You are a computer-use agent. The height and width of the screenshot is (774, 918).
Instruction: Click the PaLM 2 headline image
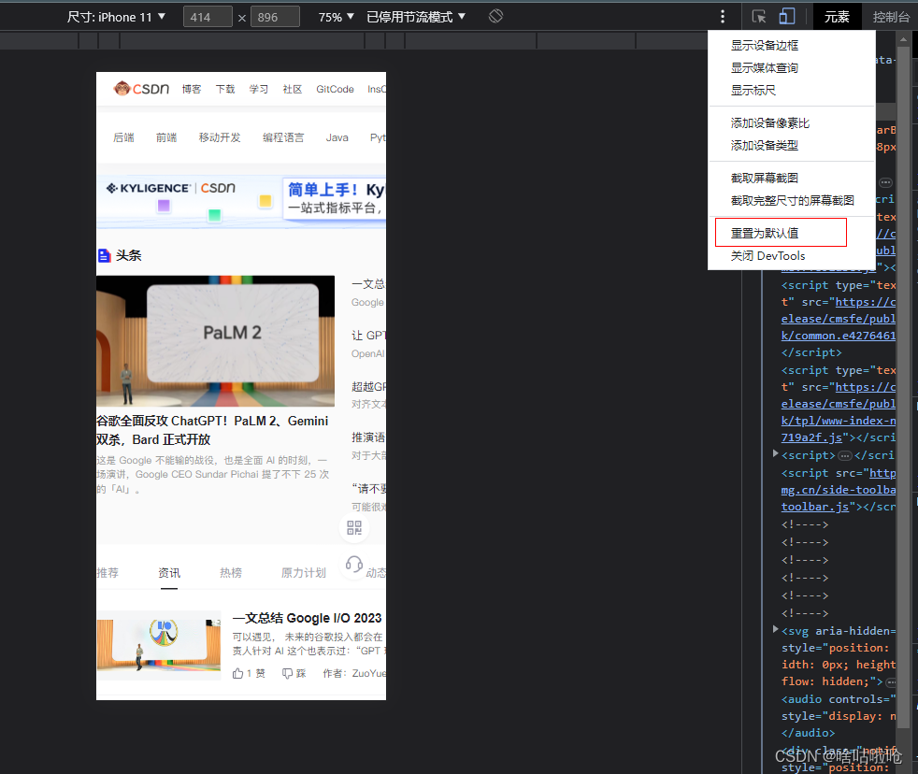coord(215,341)
